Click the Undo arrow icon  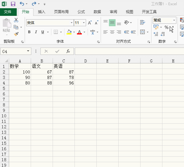(x=22, y=4)
